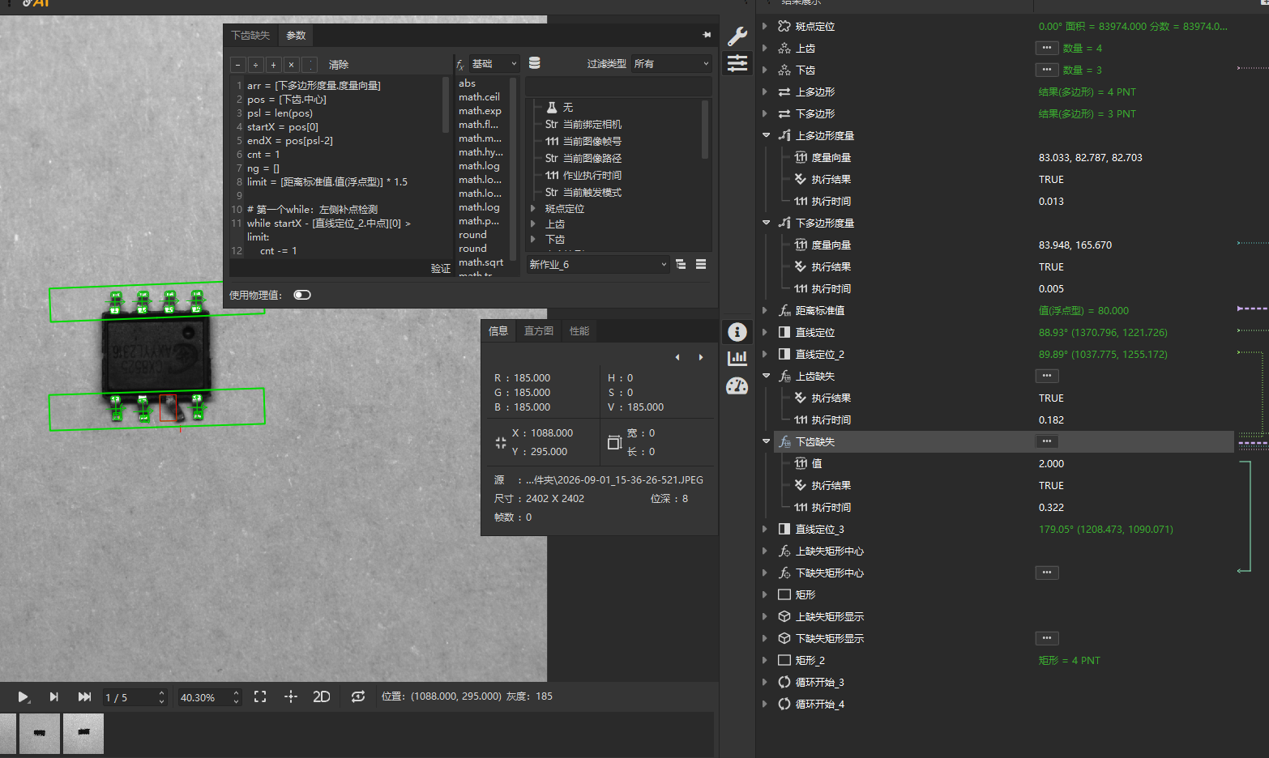This screenshot has width=1269, height=758.
Task: Click the crosshair center icon
Action: tap(291, 696)
